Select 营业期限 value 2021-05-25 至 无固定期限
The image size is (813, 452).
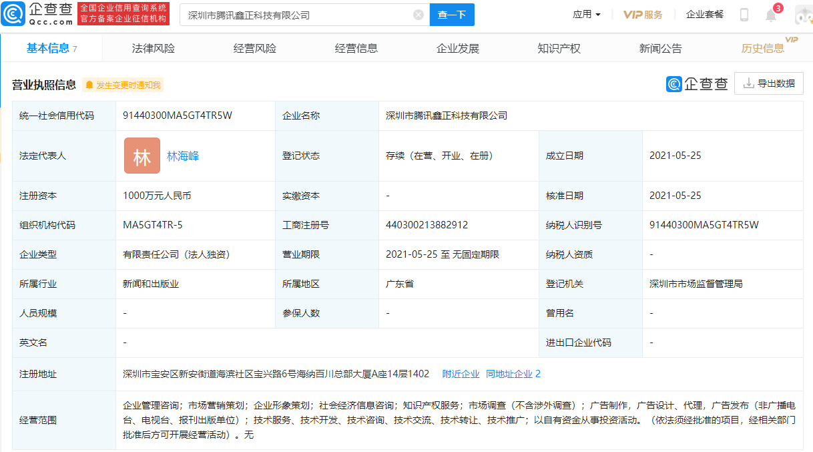click(x=443, y=254)
